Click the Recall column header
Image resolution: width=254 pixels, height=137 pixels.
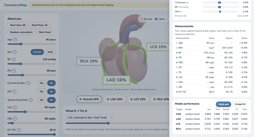[226, 109]
